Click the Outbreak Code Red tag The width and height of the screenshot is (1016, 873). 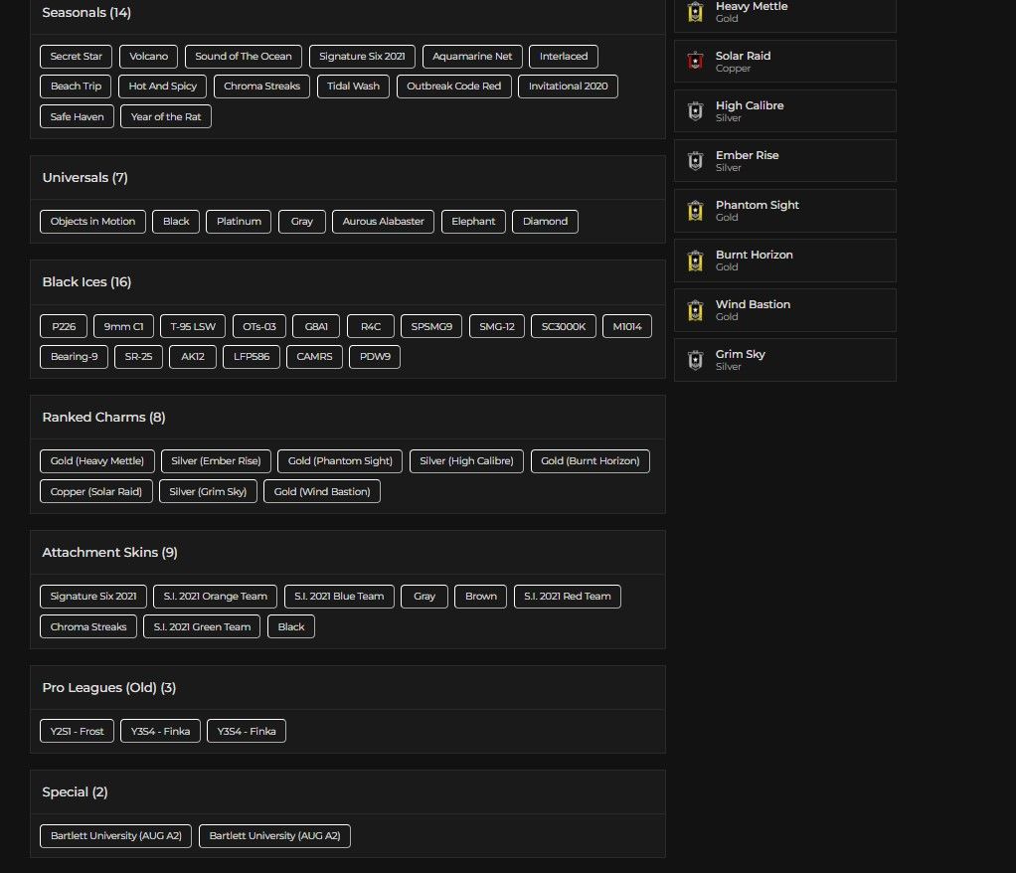coord(453,87)
